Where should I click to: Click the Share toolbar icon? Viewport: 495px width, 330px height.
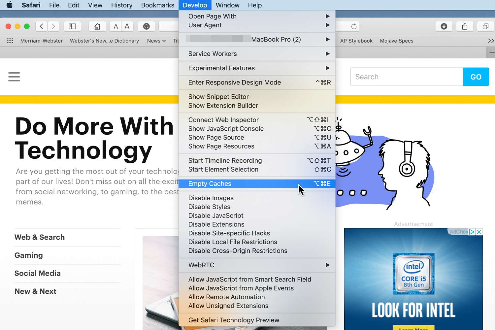(465, 26)
